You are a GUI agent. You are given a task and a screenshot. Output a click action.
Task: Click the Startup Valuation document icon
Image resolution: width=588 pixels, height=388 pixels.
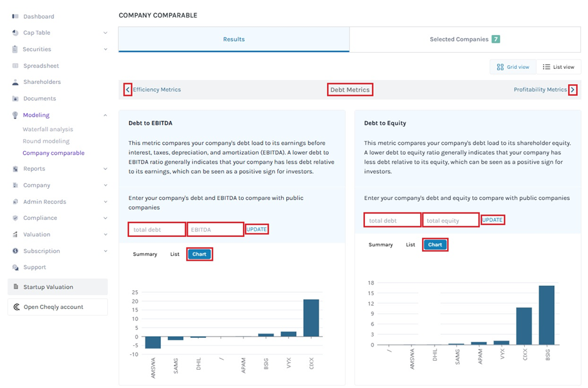coord(16,287)
